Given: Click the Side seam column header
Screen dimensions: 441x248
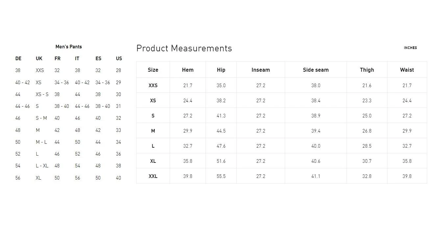Looking at the screenshot, I should [x=315, y=70].
